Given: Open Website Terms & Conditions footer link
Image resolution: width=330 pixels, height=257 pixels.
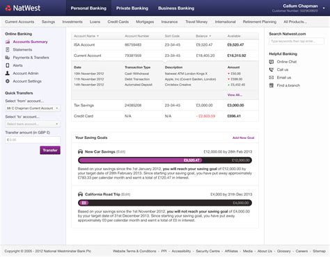Looking at the screenshot, I should click(134, 251).
